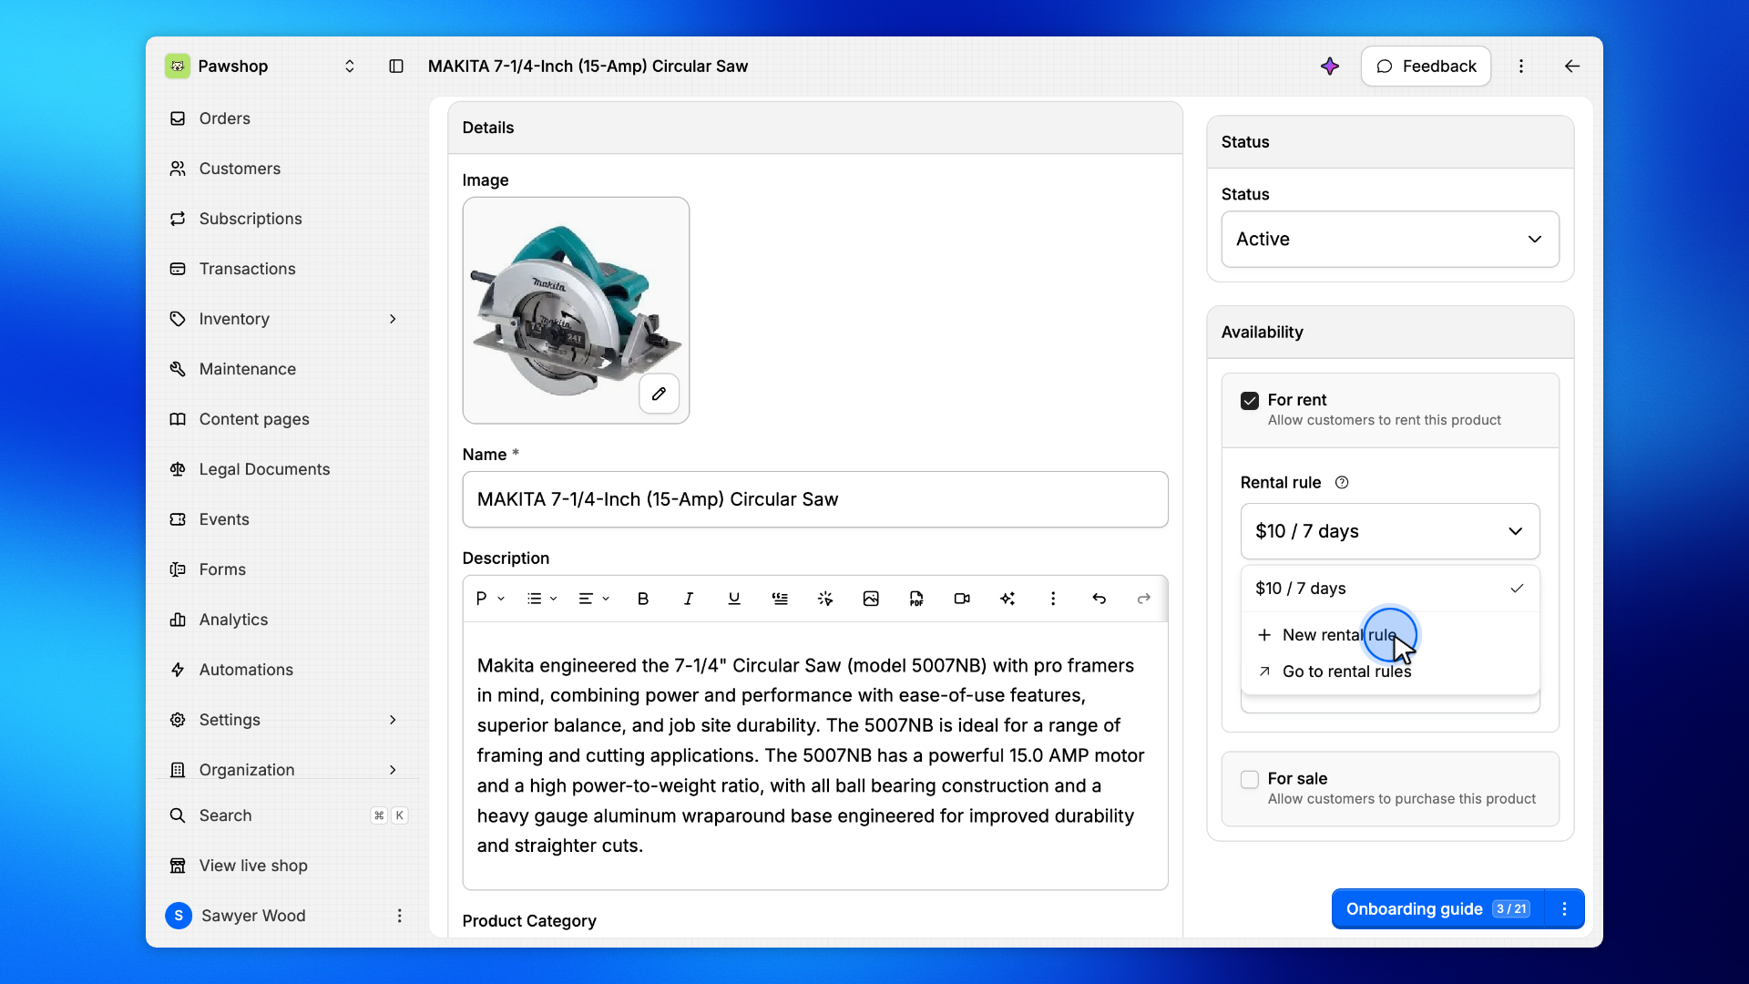
Task: Choose Go to rental rules option
Action: (x=1390, y=671)
